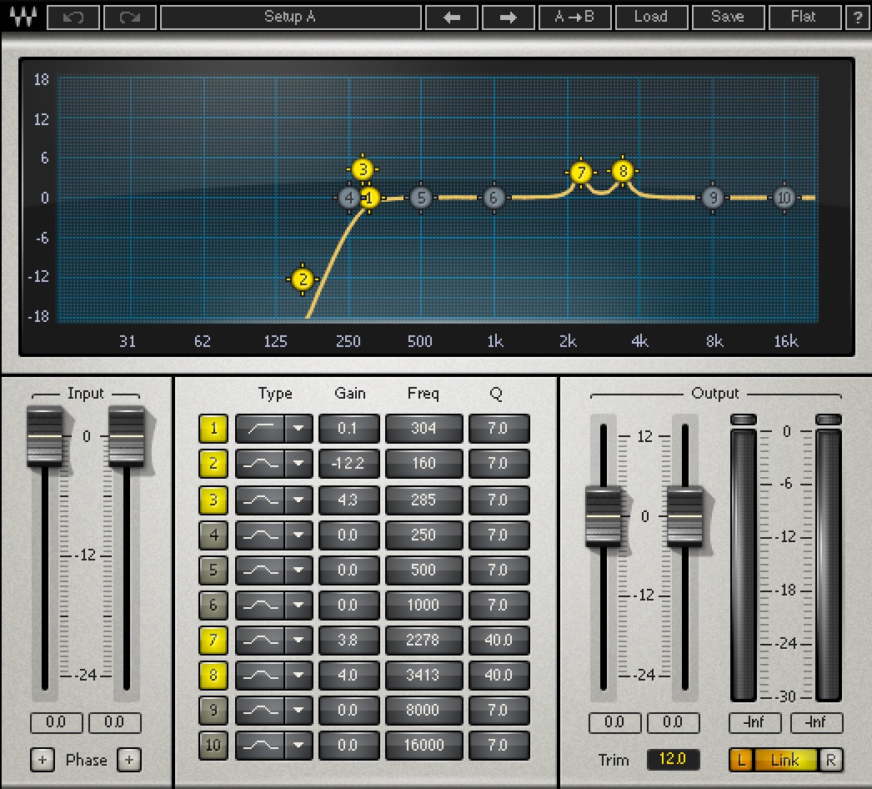Viewport: 872px width, 789px height.
Task: Select band 9 node on EQ graph
Action: [x=713, y=198]
